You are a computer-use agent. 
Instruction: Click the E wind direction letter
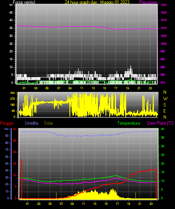click(164, 111)
